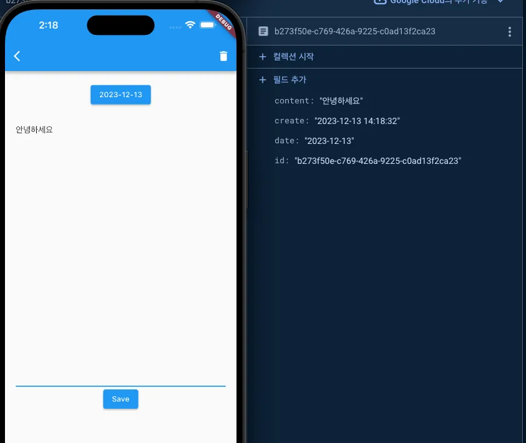This screenshot has height=443, width=526.
Task: Click the content field name
Action: tap(292, 101)
